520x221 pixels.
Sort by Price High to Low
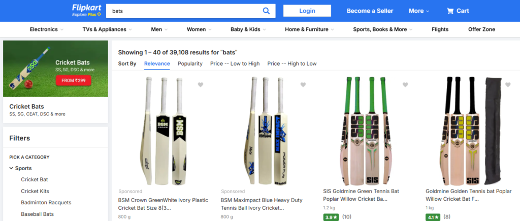(292, 64)
